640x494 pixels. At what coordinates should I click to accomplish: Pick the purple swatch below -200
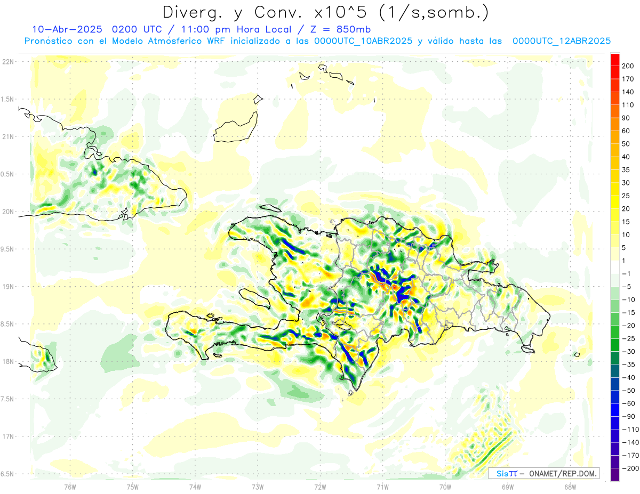point(615,475)
